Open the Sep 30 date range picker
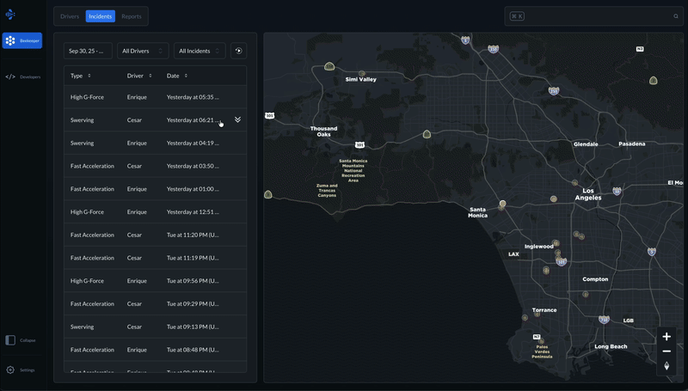Screen dimensions: 688x391 (x=87, y=51)
